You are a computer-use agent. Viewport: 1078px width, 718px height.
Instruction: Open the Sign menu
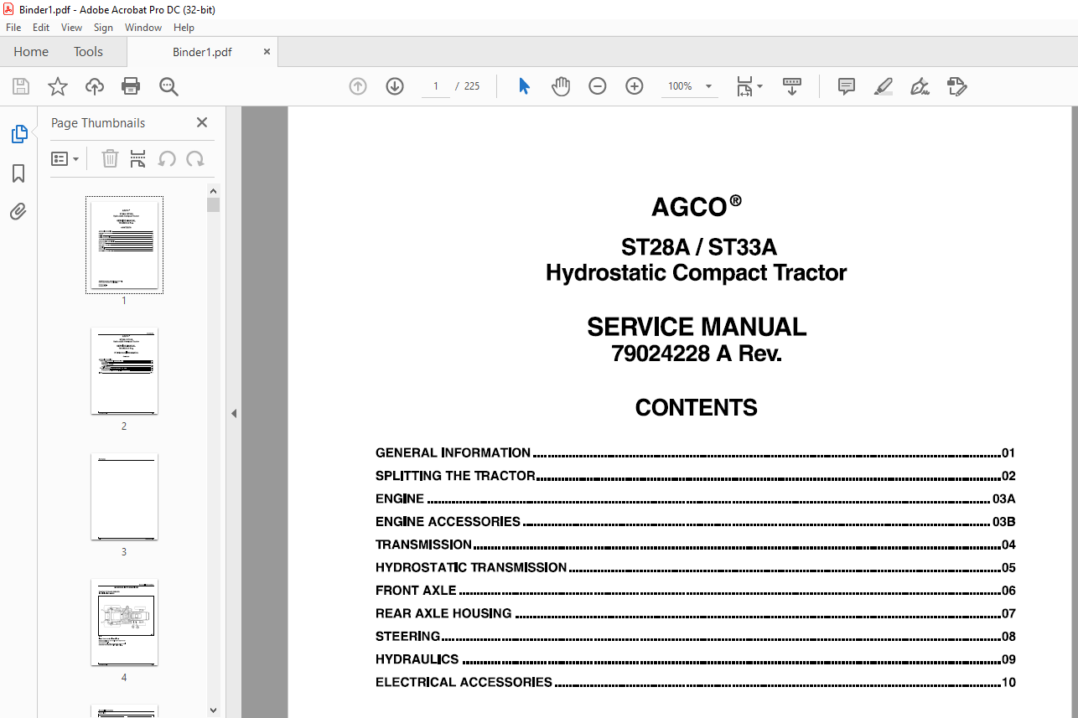point(103,28)
